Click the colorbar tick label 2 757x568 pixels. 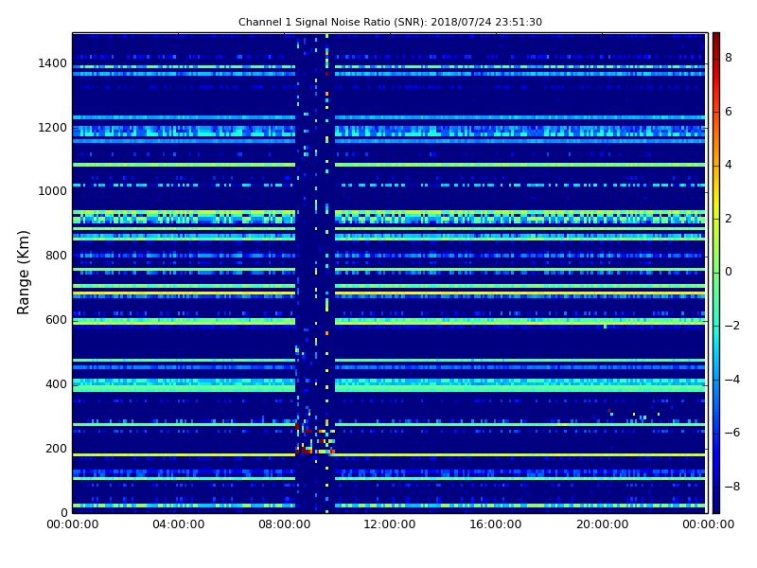tap(729, 219)
